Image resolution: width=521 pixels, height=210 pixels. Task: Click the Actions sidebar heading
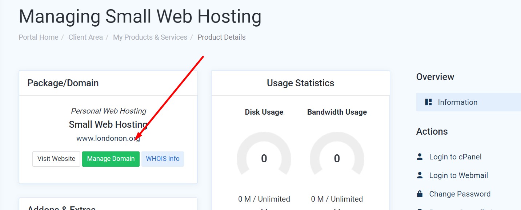pos(432,131)
